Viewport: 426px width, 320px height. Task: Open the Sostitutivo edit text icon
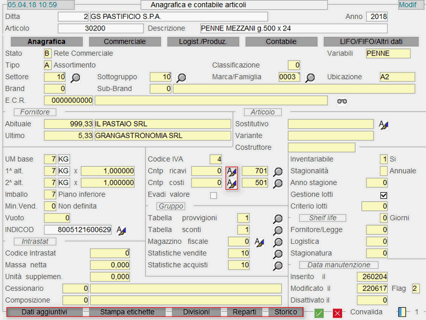click(383, 124)
